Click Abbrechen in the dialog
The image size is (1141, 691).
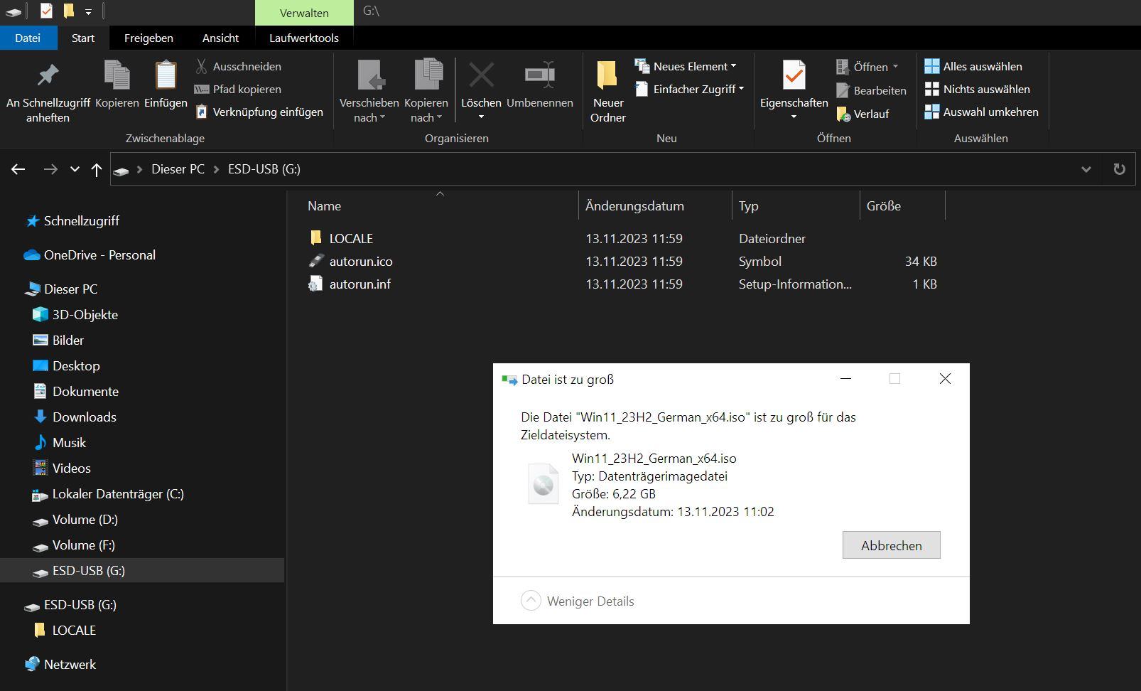click(891, 545)
